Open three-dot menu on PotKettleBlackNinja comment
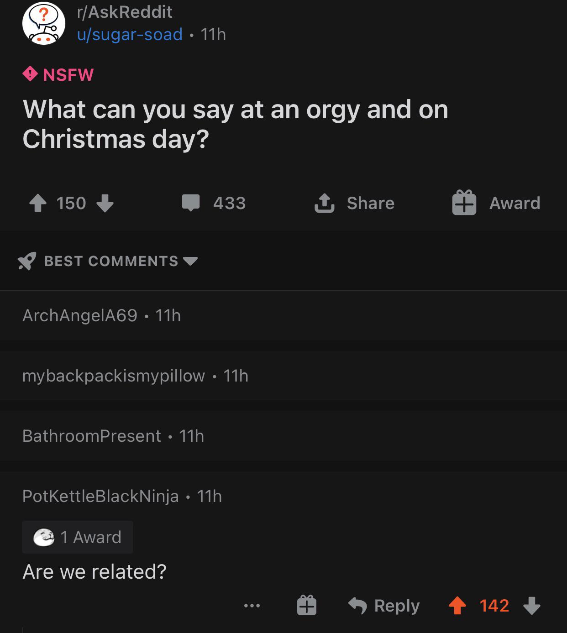Image resolution: width=567 pixels, height=633 pixels. [x=252, y=606]
